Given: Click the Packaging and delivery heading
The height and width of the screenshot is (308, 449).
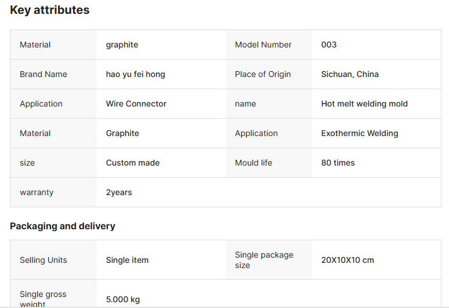Looking at the screenshot, I should pyautogui.click(x=63, y=226).
